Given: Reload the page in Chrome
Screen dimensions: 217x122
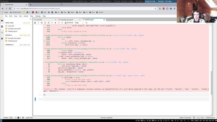Looking at the screenshot, I should point(10,8).
